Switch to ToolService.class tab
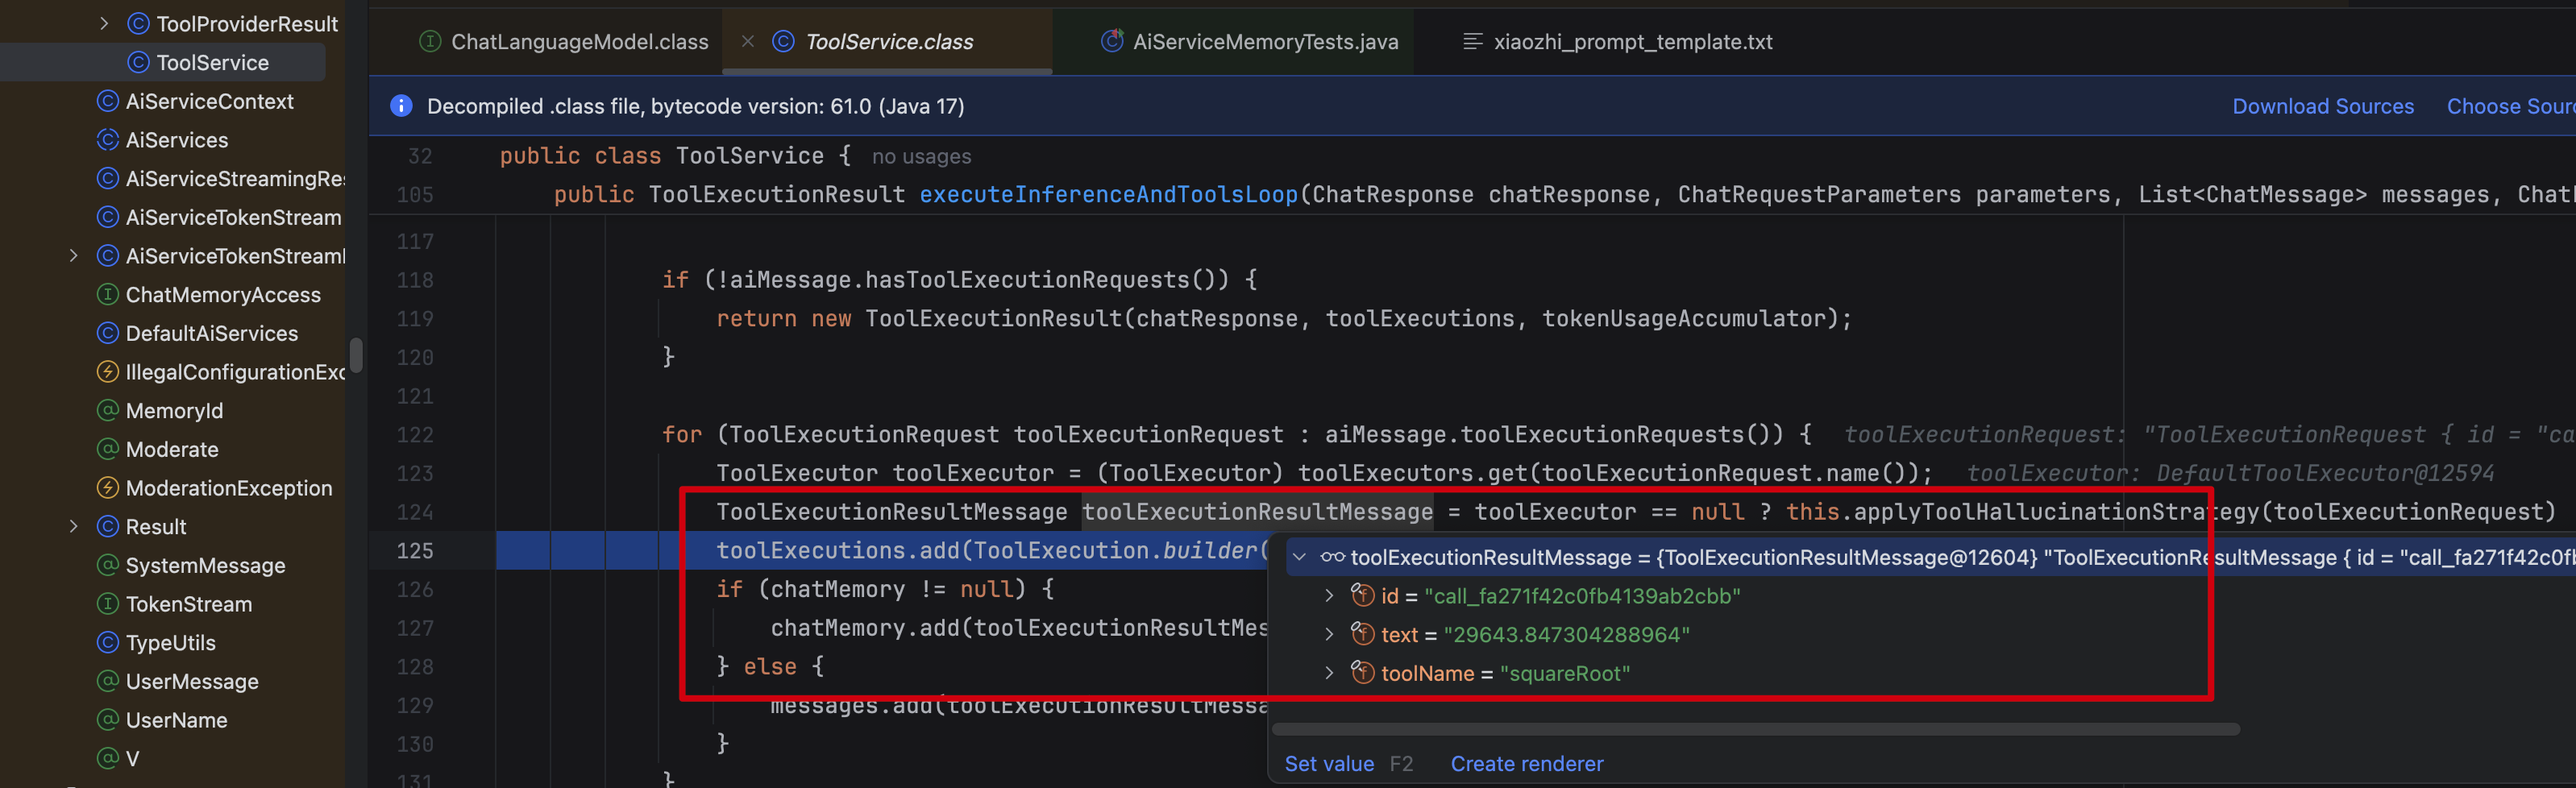The width and height of the screenshot is (2576, 788). (888, 42)
